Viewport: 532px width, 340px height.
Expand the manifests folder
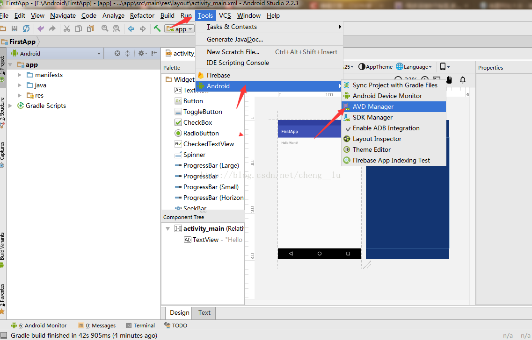19,75
